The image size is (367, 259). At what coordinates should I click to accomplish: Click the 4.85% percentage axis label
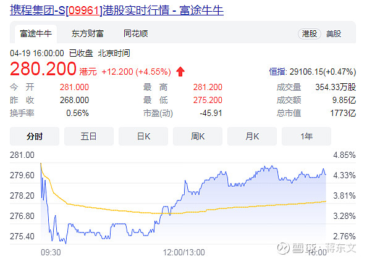pyautogui.click(x=344, y=155)
